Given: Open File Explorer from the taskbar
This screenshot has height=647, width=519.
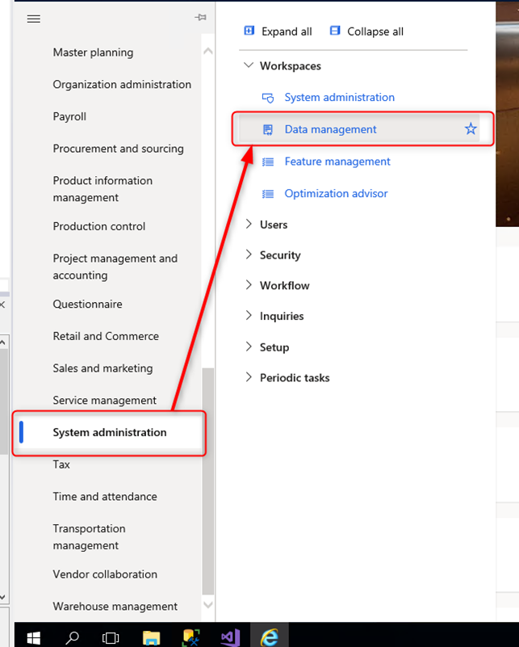Looking at the screenshot, I should click(x=151, y=637).
